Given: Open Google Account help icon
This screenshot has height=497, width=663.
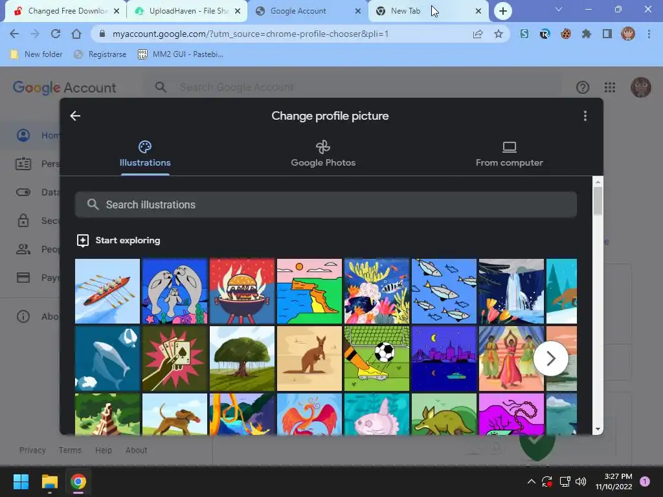Looking at the screenshot, I should pyautogui.click(x=583, y=87).
